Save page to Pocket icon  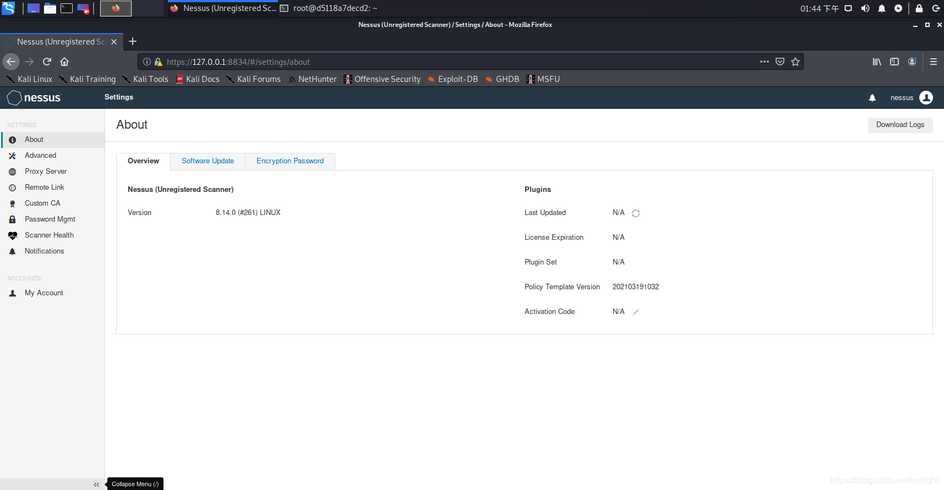tap(780, 62)
